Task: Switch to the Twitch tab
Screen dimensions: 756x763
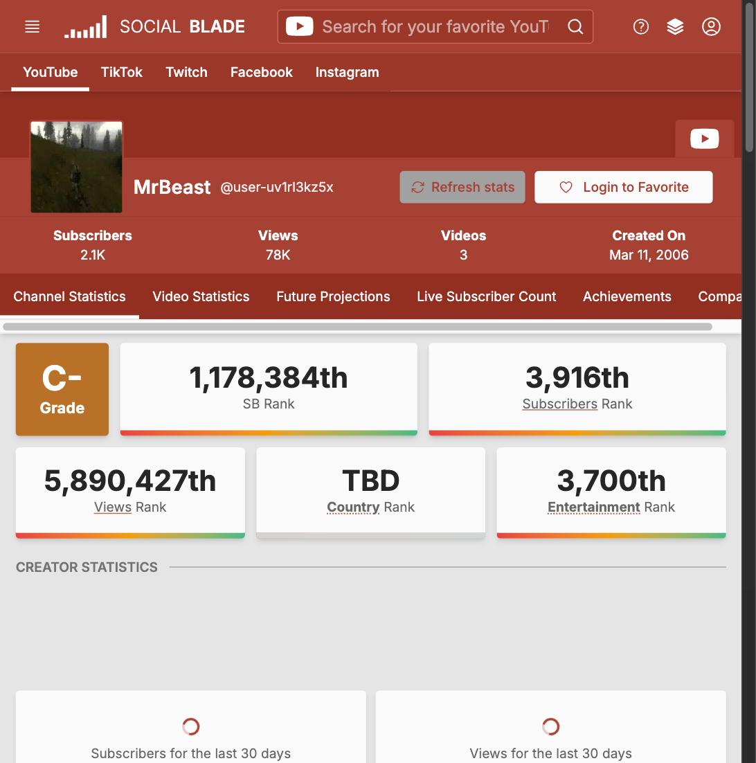Action: [186, 72]
